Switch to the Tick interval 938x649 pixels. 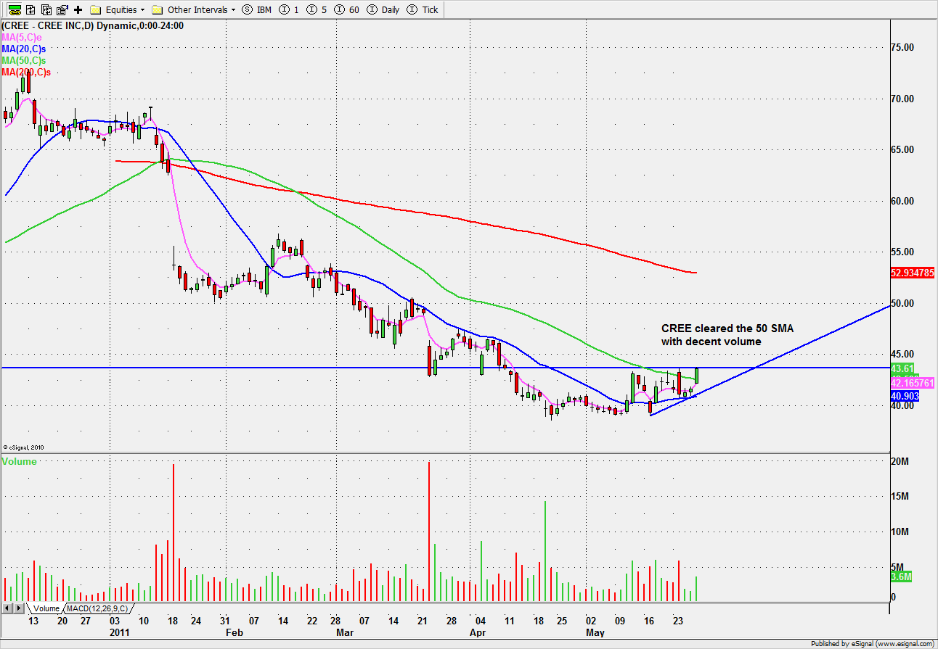pyautogui.click(x=424, y=9)
